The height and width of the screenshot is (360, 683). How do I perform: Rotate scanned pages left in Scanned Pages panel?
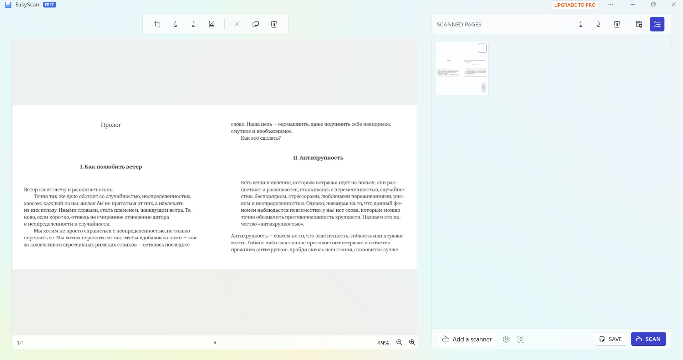[581, 24]
